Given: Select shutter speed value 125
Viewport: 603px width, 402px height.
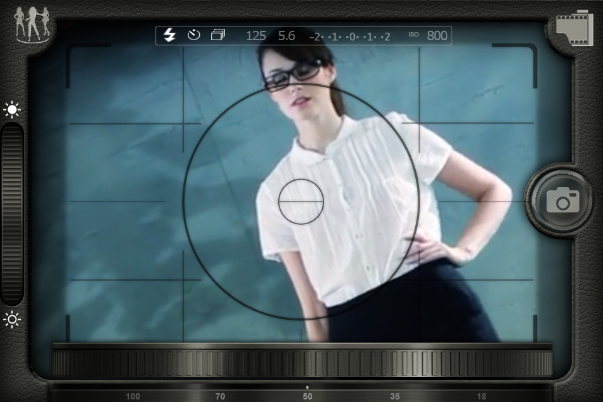Looking at the screenshot, I should [x=256, y=36].
